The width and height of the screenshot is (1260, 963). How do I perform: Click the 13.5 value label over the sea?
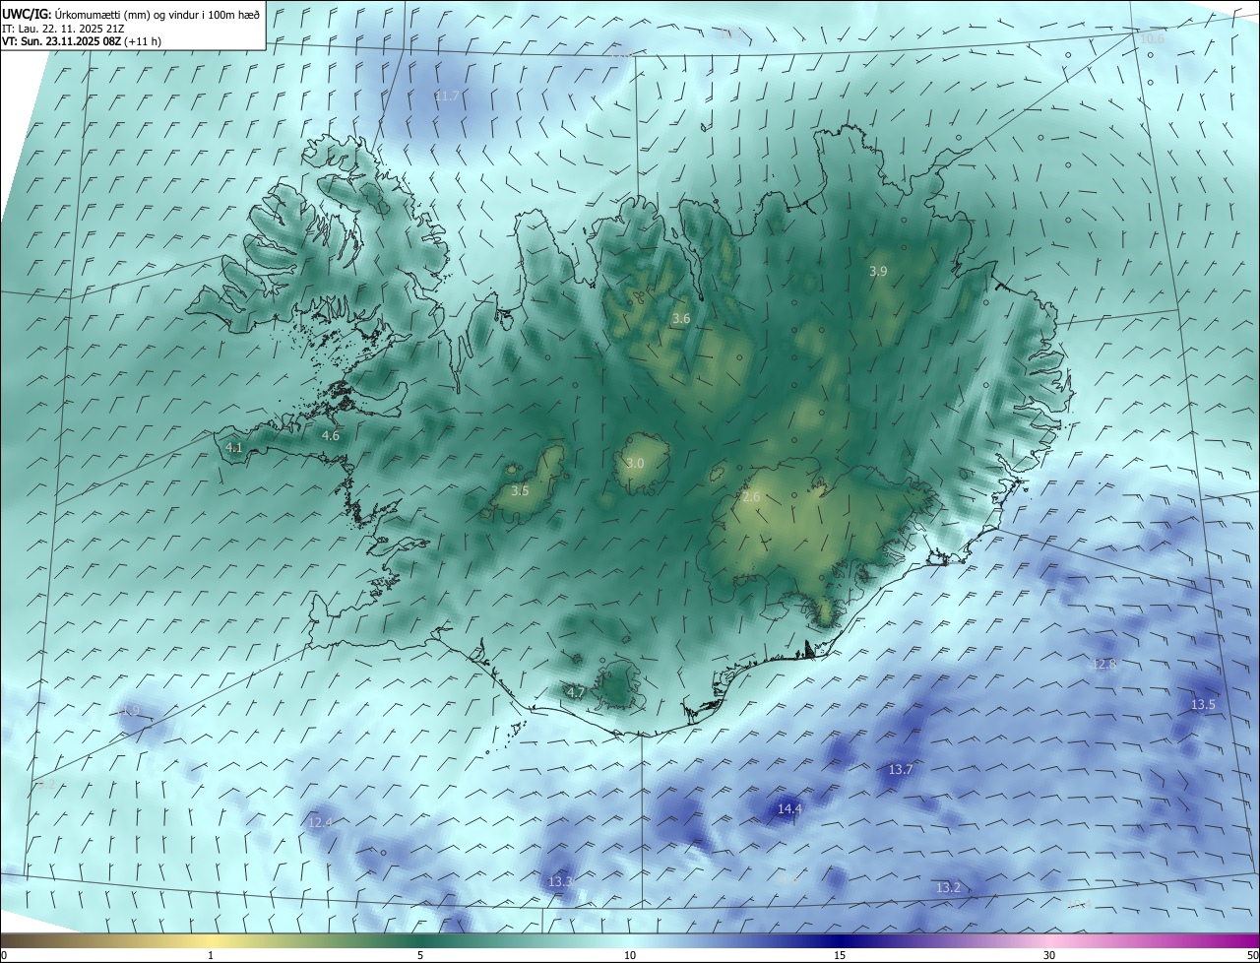1203,705
